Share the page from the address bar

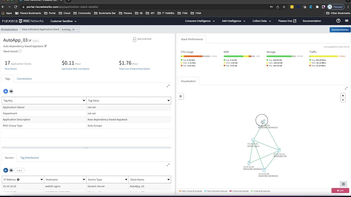coord(278,7)
